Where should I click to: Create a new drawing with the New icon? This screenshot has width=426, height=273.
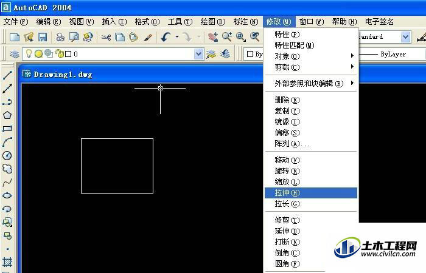(x=15, y=37)
